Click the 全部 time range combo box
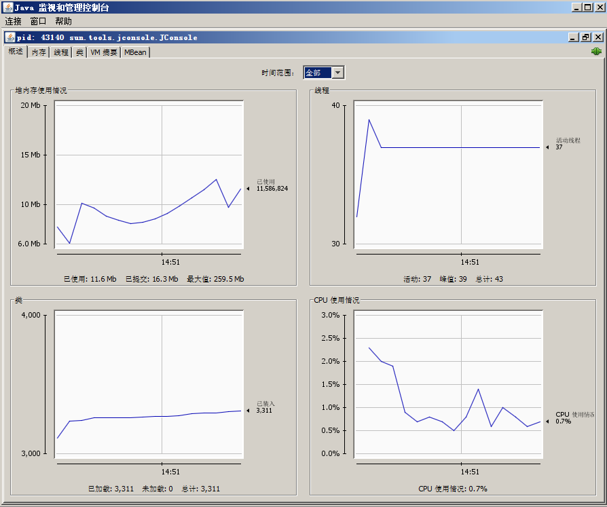 point(317,73)
